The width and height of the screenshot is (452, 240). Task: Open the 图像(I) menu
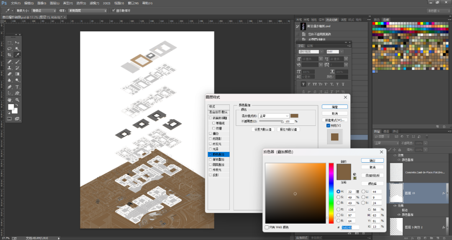pos(41,3)
